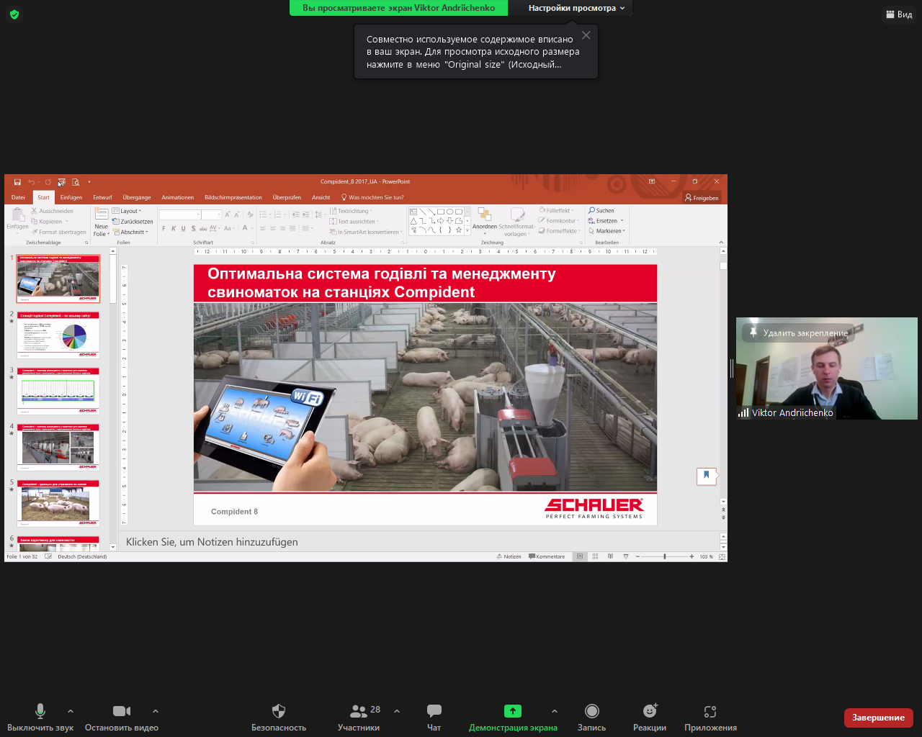This screenshot has width=922, height=737.
Task: Open the Chat (Чат) panel icon
Action: pyautogui.click(x=434, y=711)
